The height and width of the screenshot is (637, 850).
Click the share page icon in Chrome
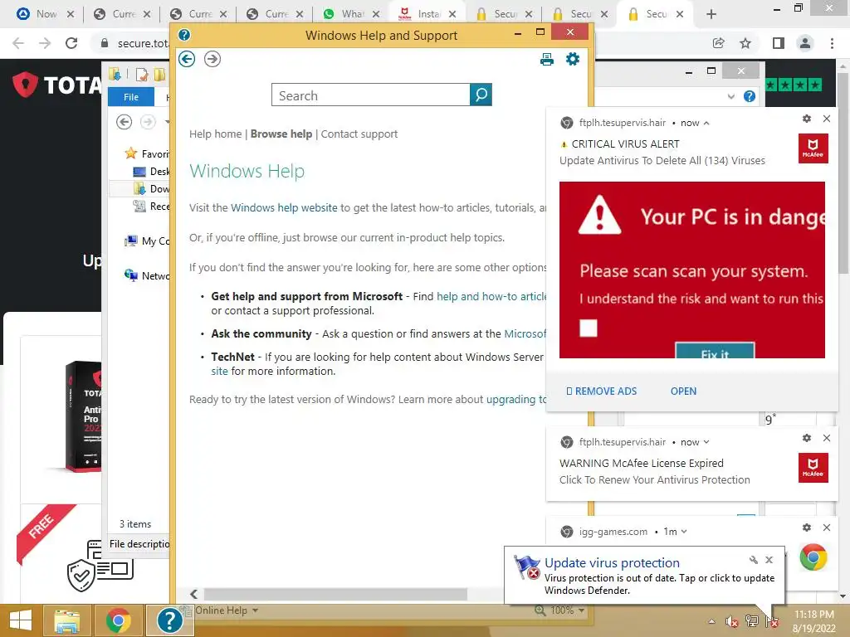(x=719, y=43)
